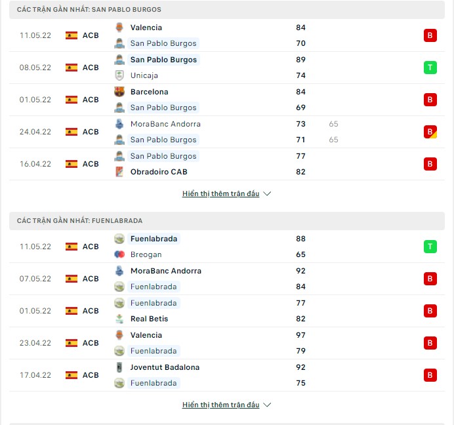Image resolution: width=454 pixels, height=425 pixels.
Task: Click the Joventut Badalona team logo
Action: (x=119, y=367)
